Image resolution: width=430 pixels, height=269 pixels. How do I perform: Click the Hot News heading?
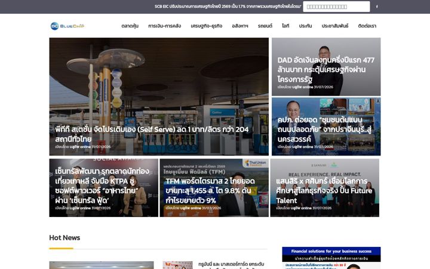pyautogui.click(x=64, y=238)
